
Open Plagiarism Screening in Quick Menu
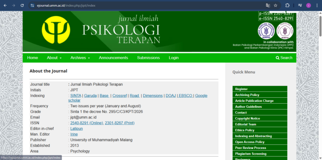click(x=260, y=154)
